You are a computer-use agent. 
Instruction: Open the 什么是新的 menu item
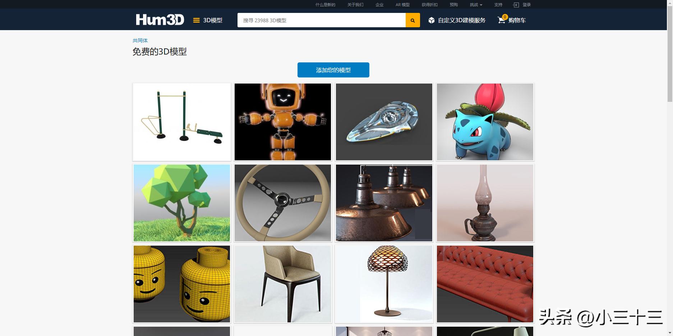pos(325,5)
